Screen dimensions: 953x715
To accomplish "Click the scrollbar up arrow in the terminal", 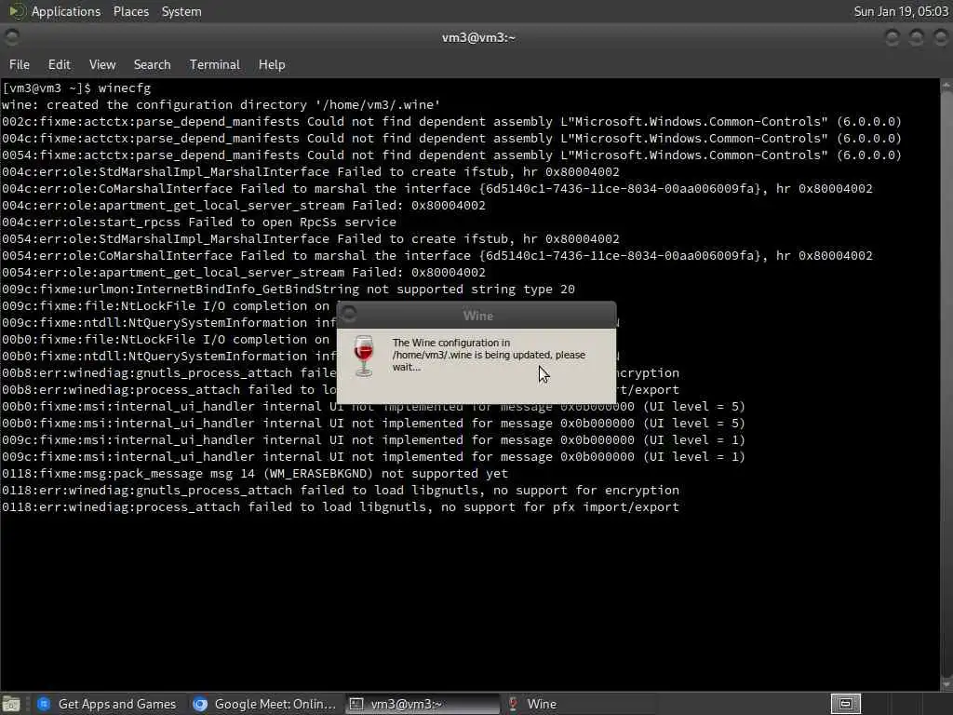I will 946,86.
